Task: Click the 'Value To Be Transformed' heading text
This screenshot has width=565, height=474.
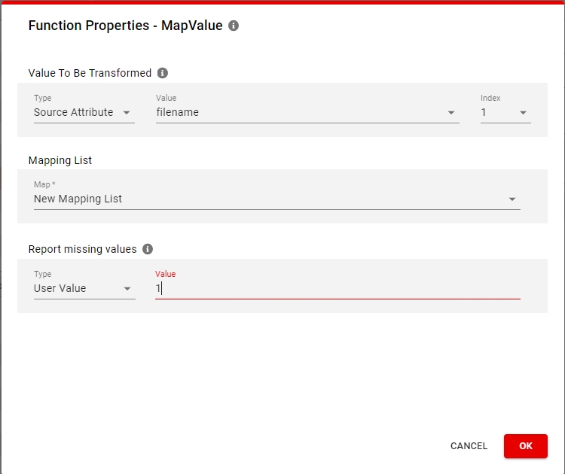Action: [90, 73]
